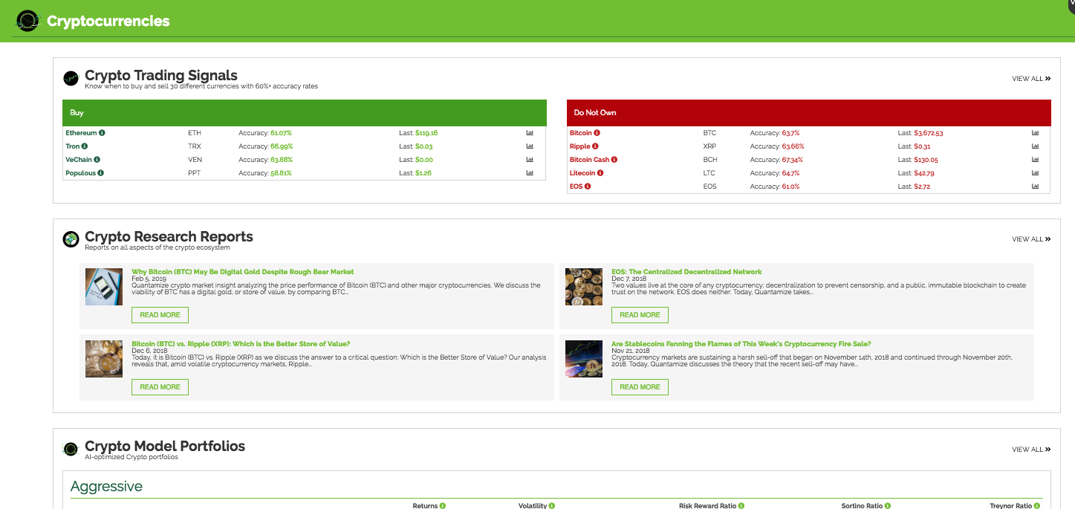Click Crypto Research Reports section icon
The width and height of the screenshot is (1075, 509).
71,239
